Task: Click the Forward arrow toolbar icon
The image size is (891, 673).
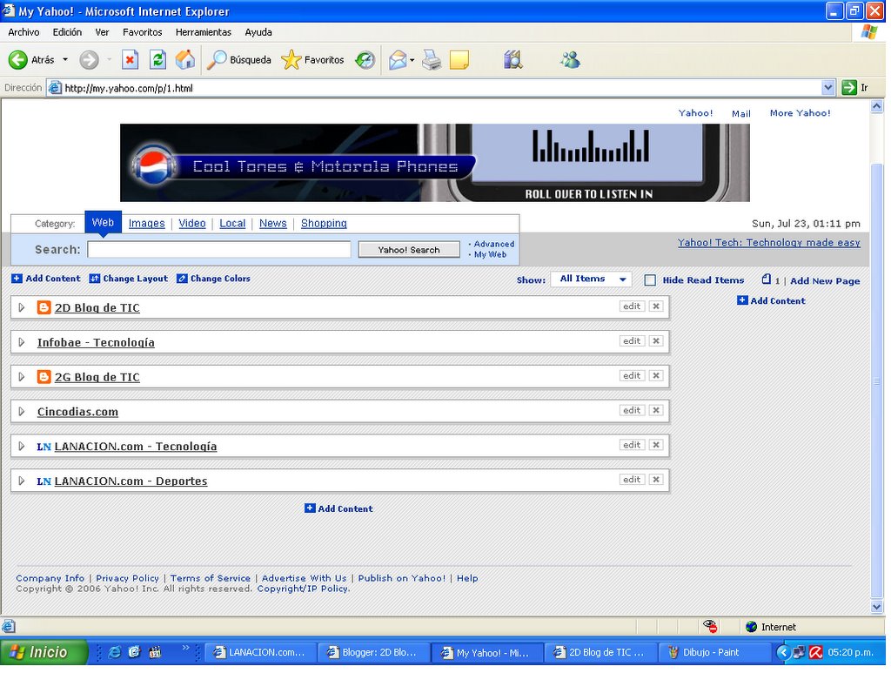Action: click(x=89, y=60)
